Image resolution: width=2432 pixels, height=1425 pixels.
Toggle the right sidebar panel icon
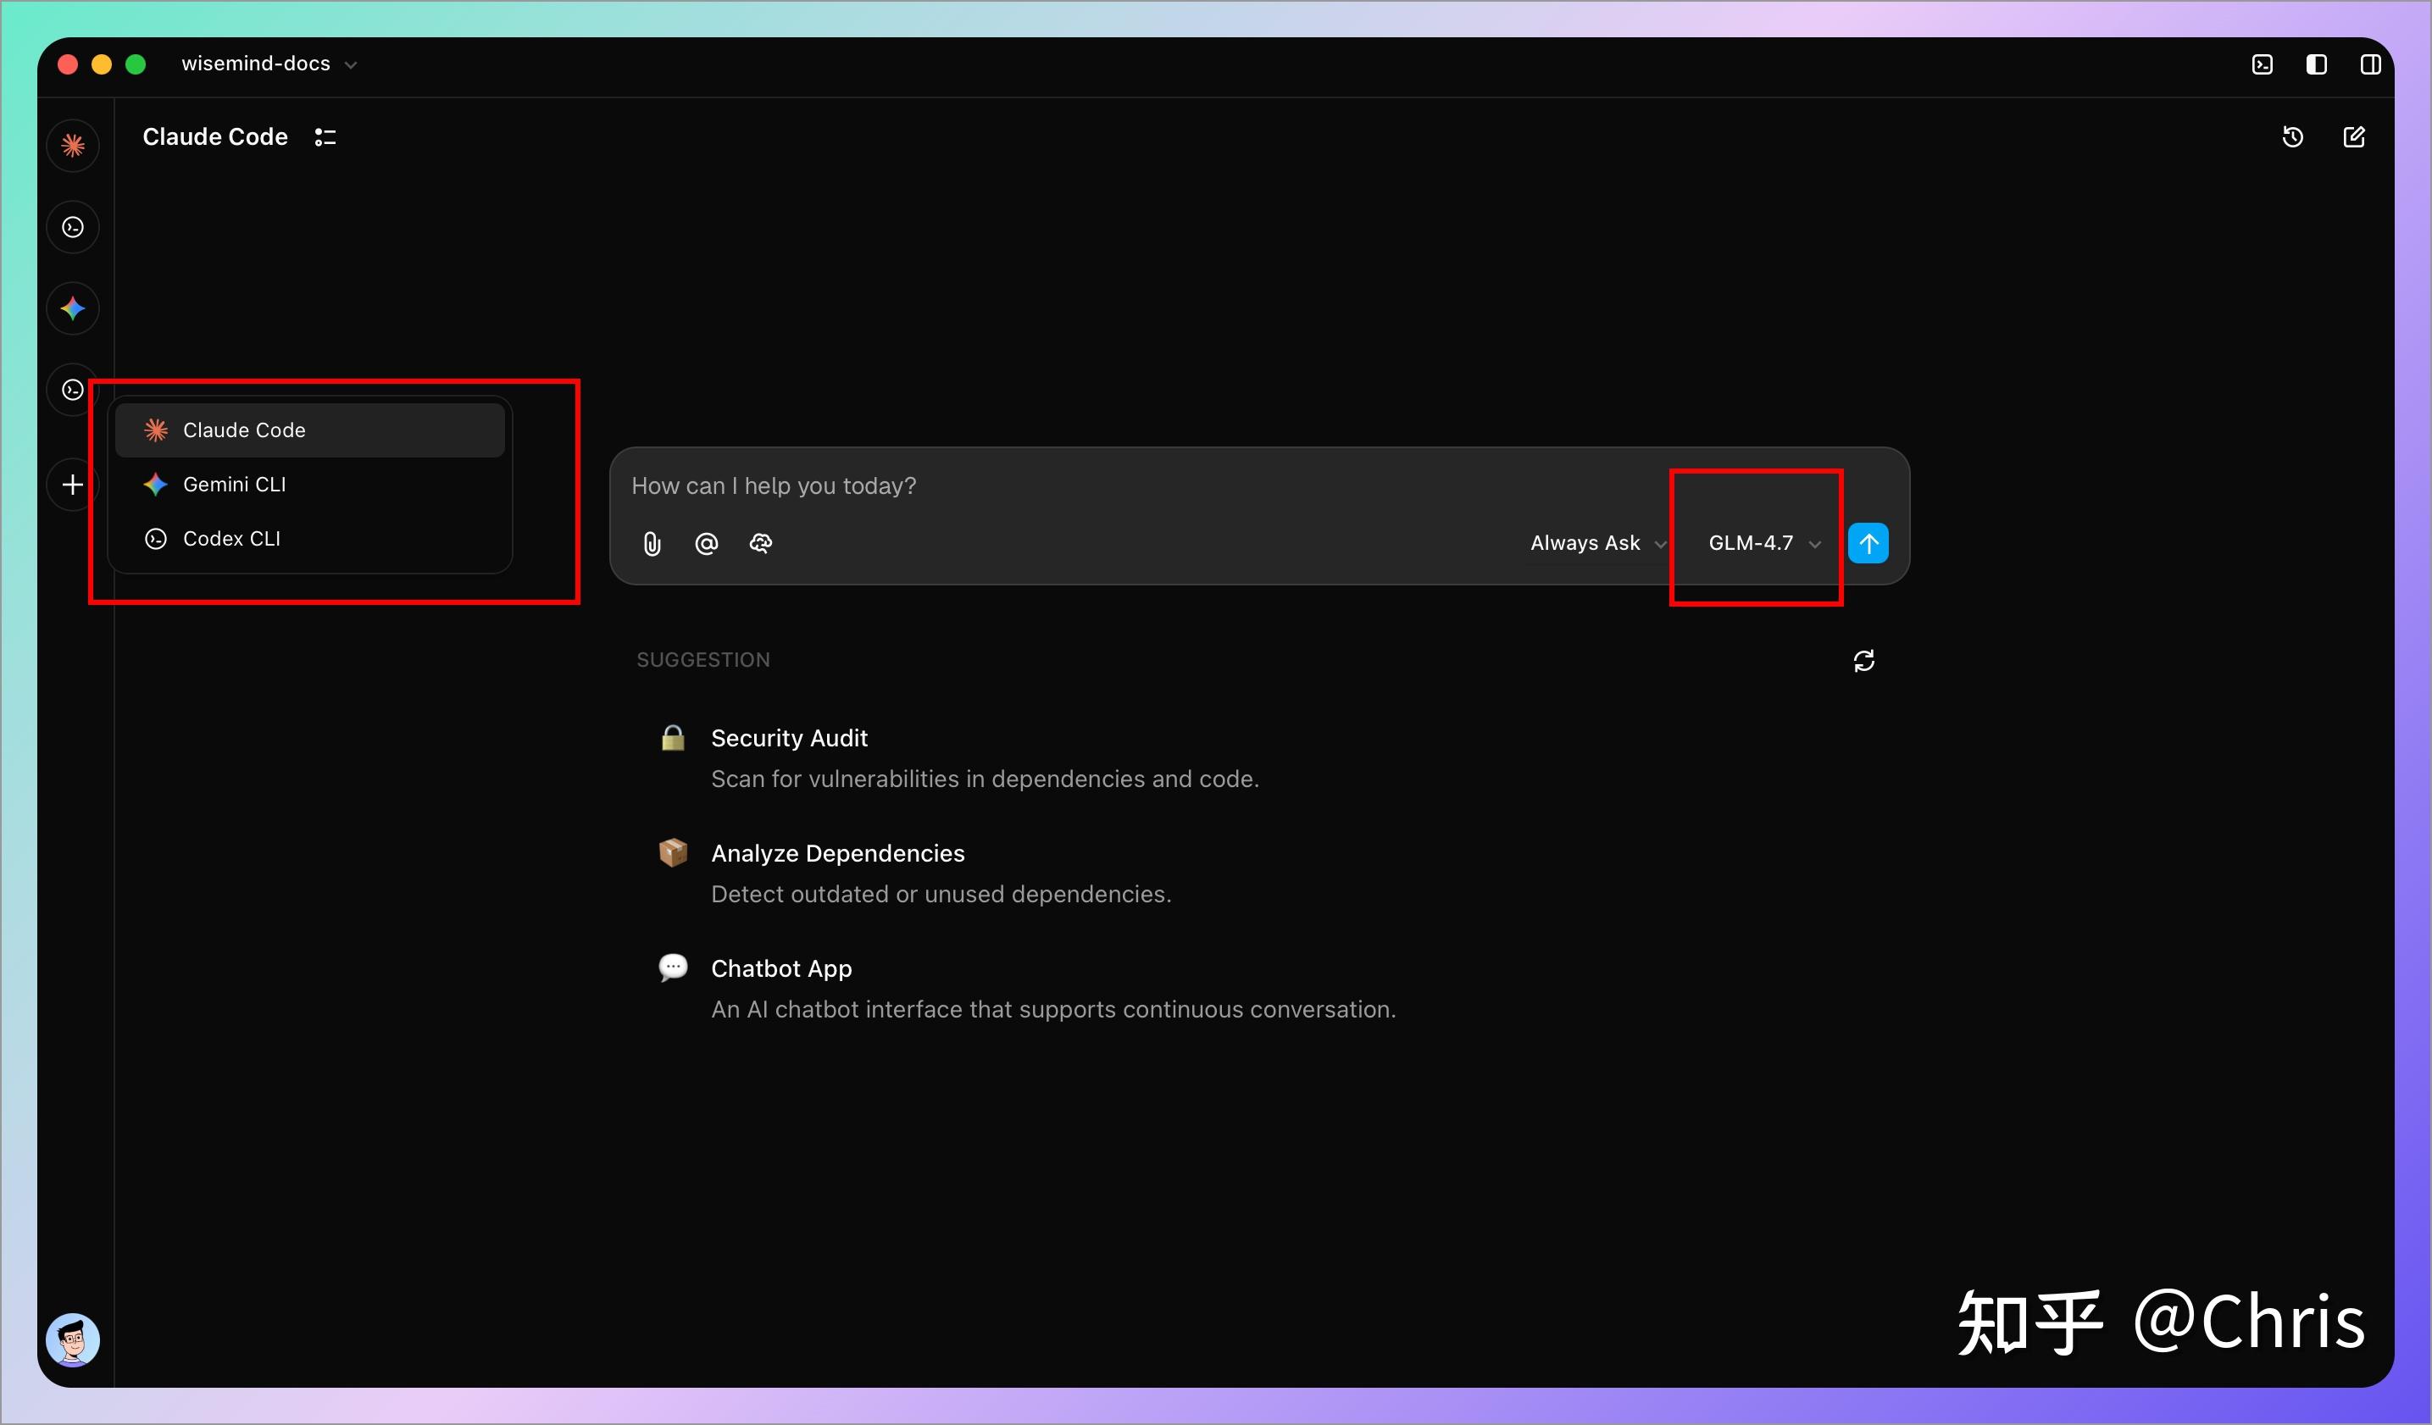pyautogui.click(x=2370, y=64)
